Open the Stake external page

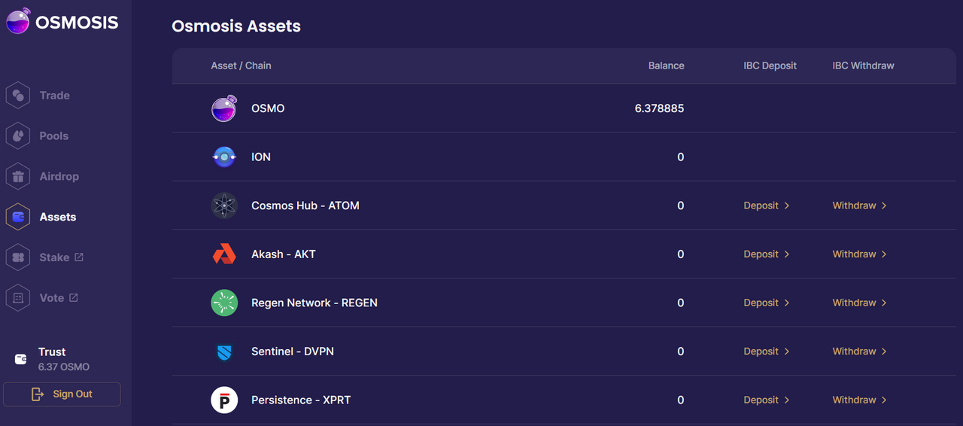coord(54,257)
